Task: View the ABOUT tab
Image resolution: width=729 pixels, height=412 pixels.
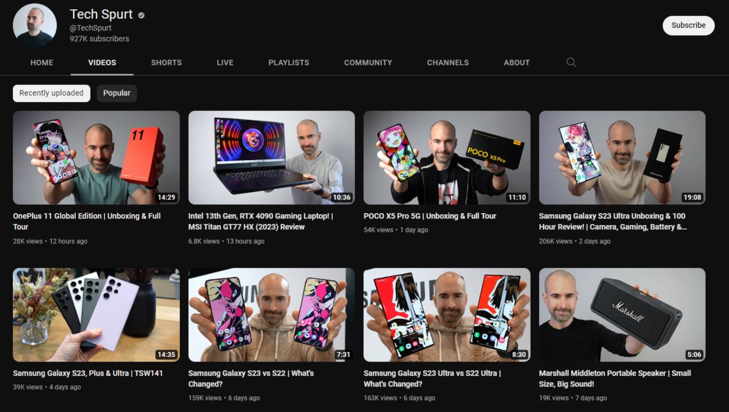Action: 517,62
